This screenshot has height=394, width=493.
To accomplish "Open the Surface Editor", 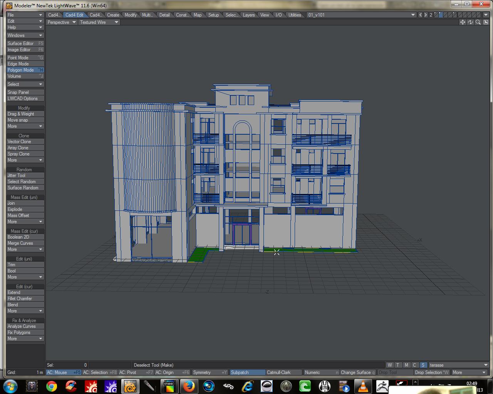I will [x=25, y=43].
